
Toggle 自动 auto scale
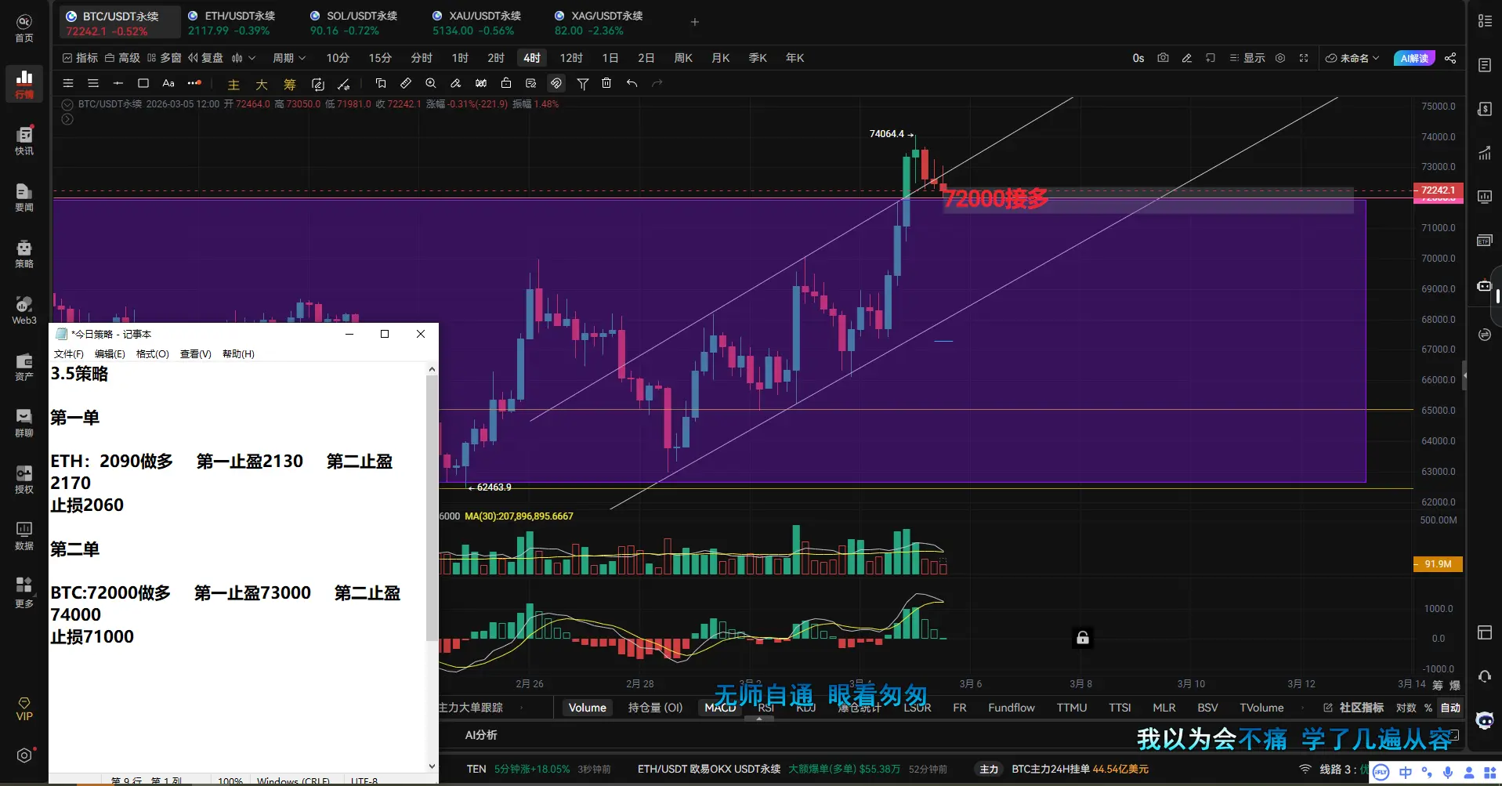1450,708
